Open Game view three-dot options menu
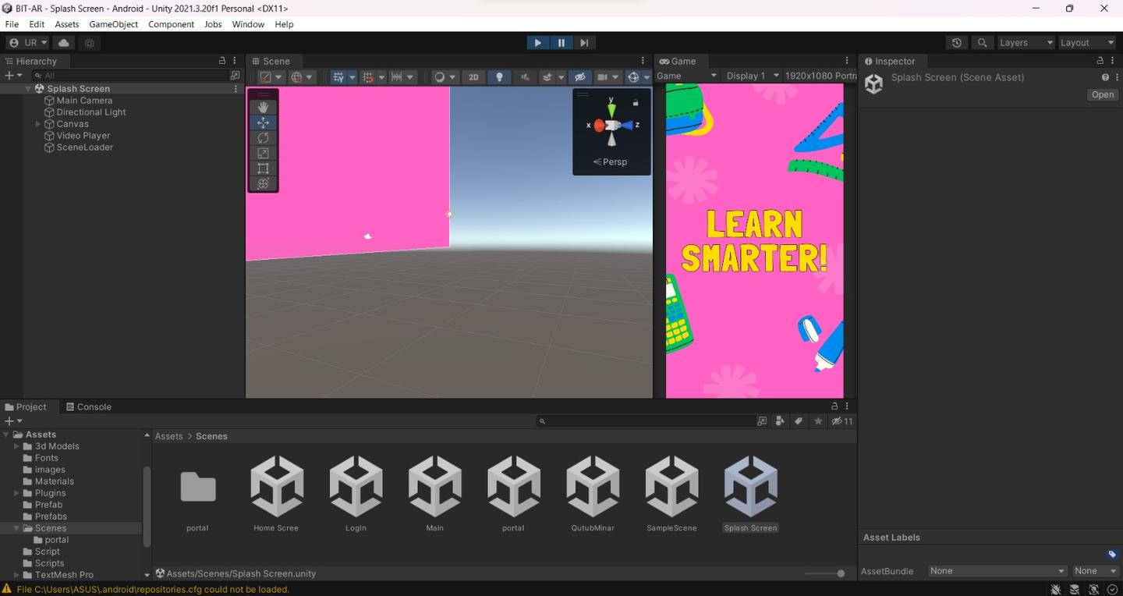Screen dimensions: 1123x596 (x=847, y=61)
